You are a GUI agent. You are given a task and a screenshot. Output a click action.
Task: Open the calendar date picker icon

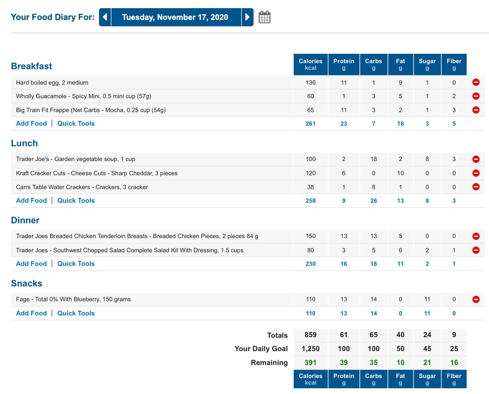tap(264, 17)
